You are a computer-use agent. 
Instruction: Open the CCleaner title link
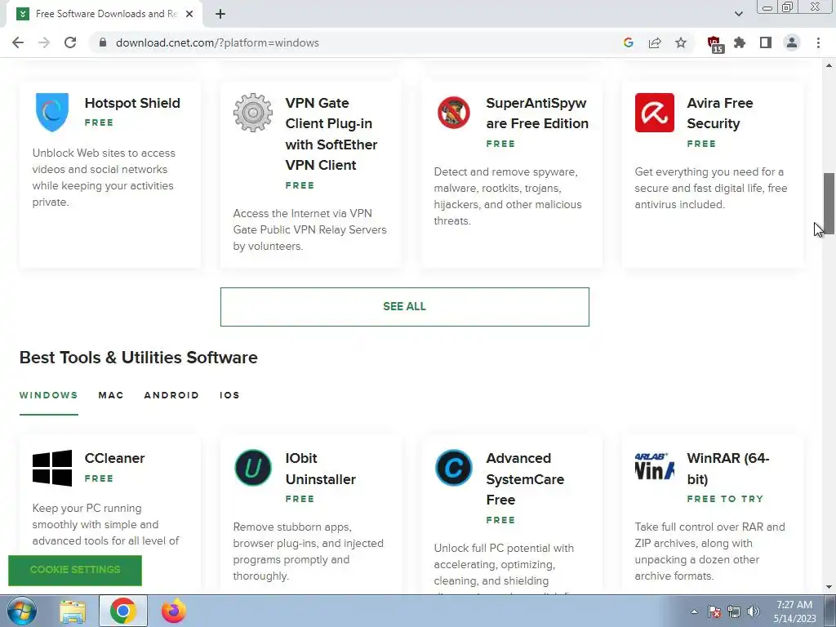[x=114, y=458]
